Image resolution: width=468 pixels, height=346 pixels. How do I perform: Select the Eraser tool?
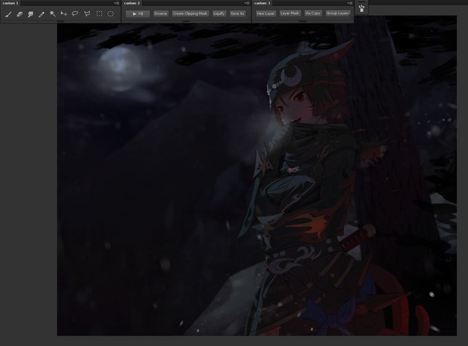[x=19, y=14]
